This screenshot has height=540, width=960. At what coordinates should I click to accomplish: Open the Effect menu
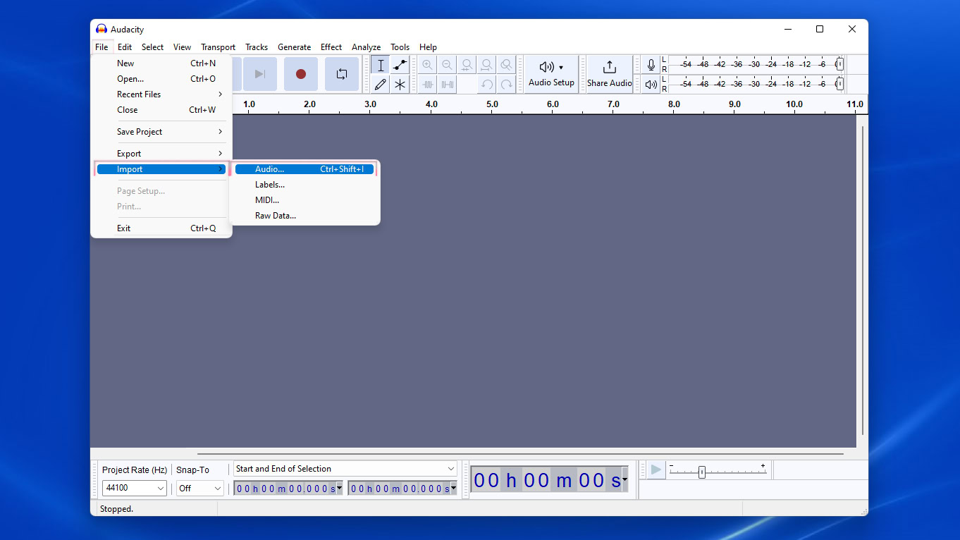331,47
